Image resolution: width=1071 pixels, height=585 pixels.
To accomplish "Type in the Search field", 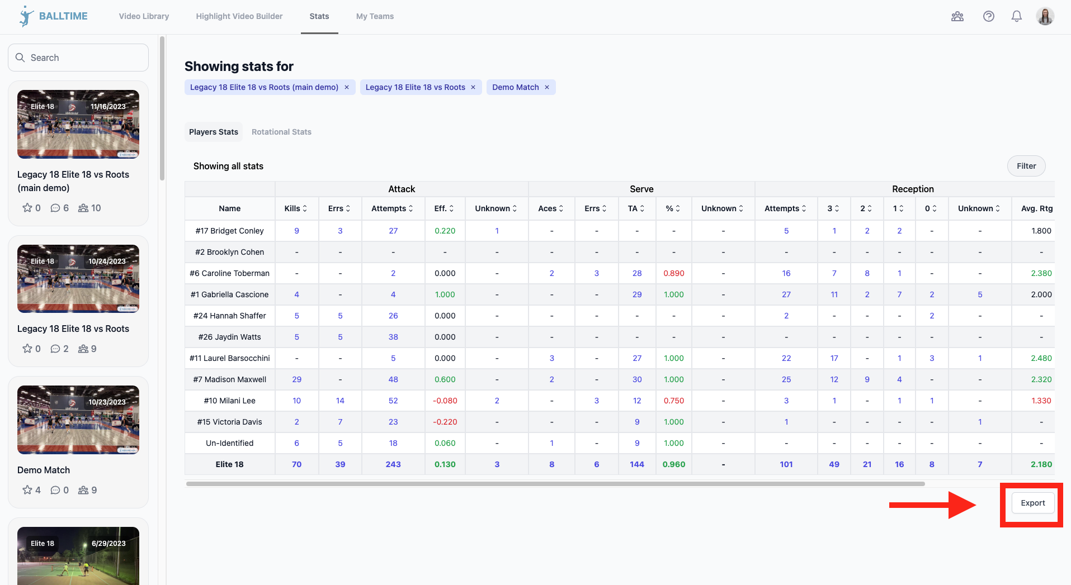I will coord(84,58).
